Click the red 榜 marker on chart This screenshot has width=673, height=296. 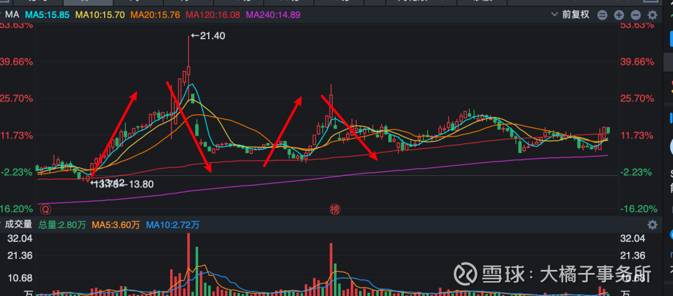click(x=335, y=210)
